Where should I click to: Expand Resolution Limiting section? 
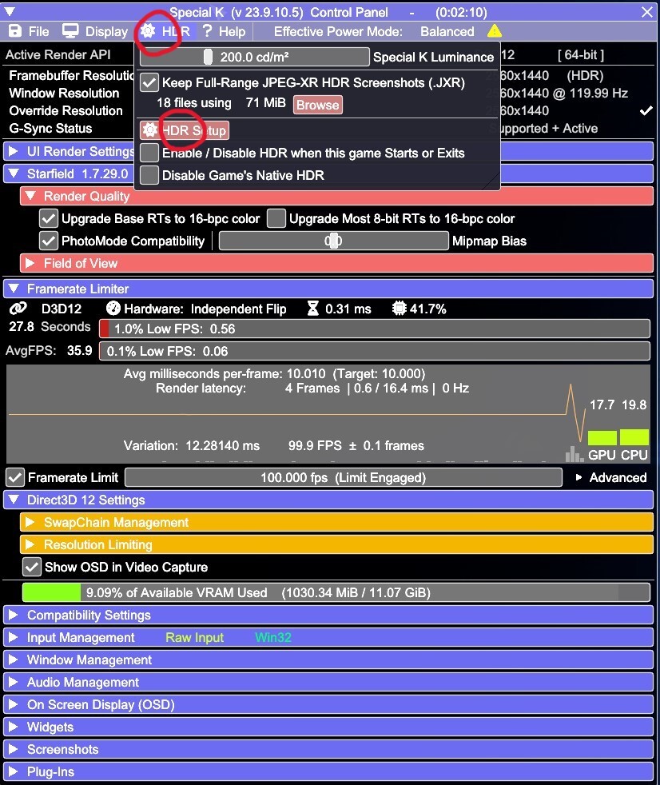(336, 544)
